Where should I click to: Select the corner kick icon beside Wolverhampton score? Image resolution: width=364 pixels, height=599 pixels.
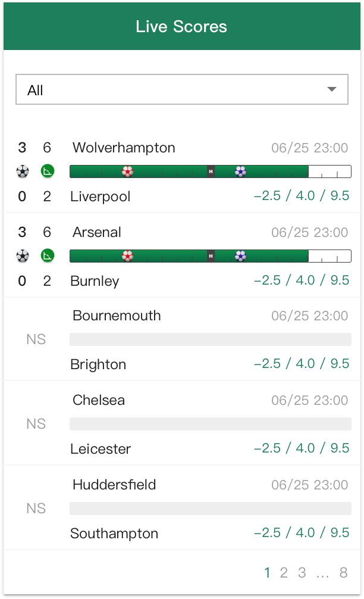(47, 171)
